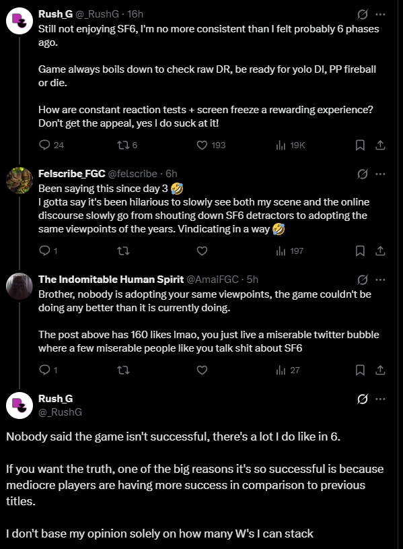Screen dimensions: 403x549
Task: Bookmark Rush_G's first post
Action: tap(360, 145)
